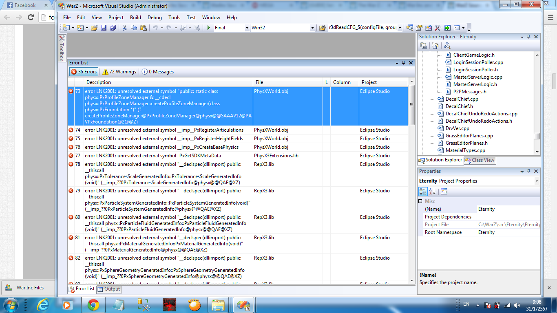557x313 pixels.
Task: Click the Add New Item toolbar icon
Action: click(80, 28)
